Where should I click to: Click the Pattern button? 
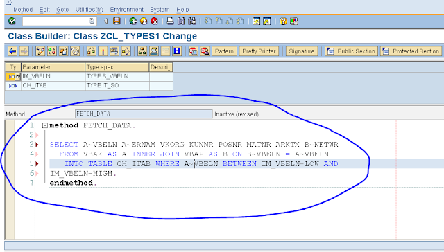(224, 51)
